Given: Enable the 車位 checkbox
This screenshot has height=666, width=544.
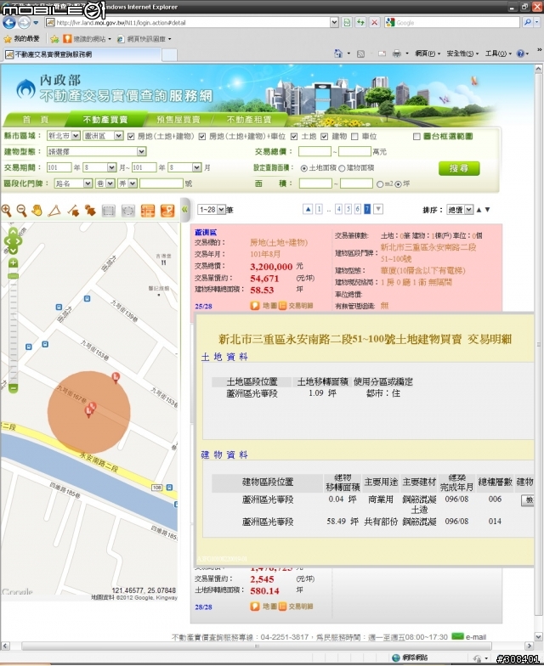Looking at the screenshot, I should [354, 136].
